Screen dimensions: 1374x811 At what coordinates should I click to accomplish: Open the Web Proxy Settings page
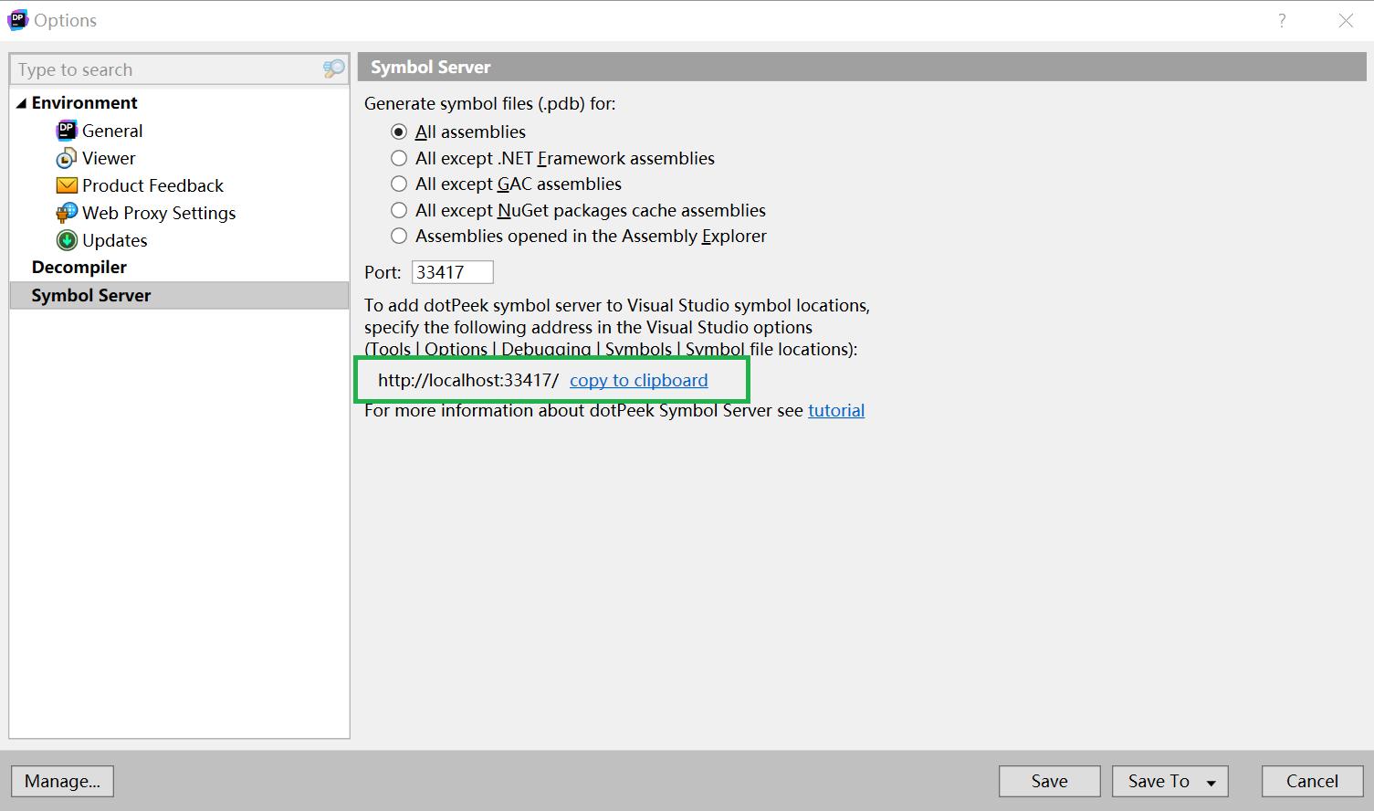(x=159, y=213)
